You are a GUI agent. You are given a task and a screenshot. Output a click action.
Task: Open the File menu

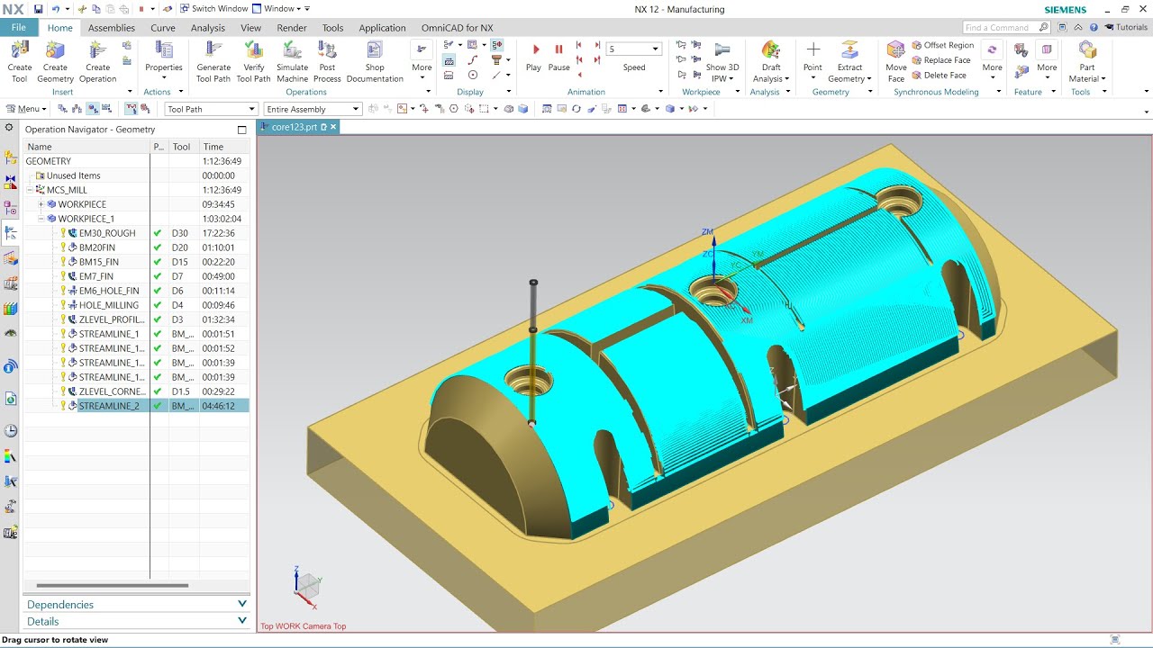[19, 28]
